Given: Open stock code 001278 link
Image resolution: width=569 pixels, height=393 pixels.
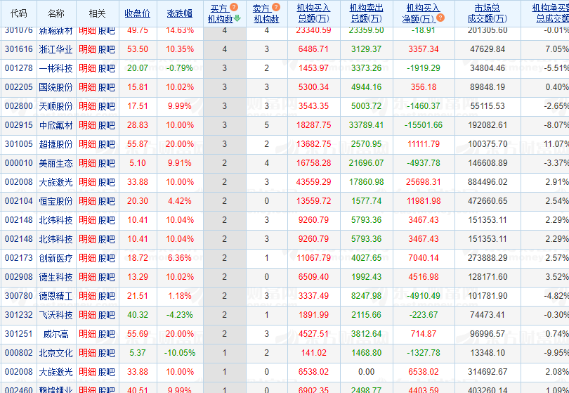Looking at the screenshot, I should click(x=19, y=68).
